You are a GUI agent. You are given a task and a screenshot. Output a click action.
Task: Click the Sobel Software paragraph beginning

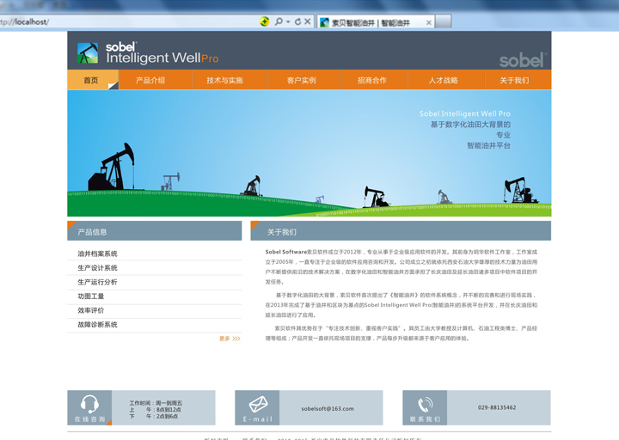(x=285, y=252)
